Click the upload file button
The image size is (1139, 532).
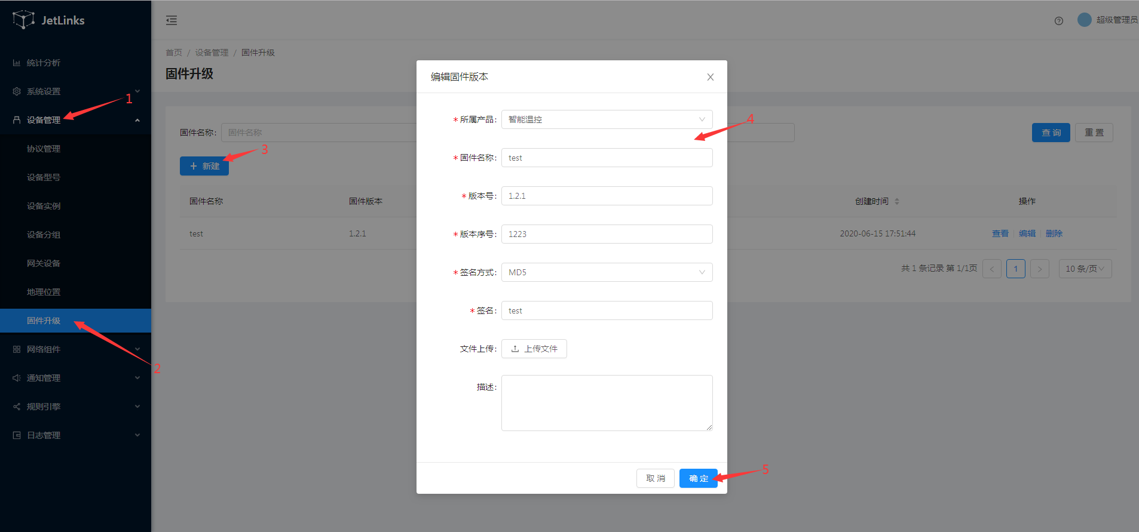534,349
